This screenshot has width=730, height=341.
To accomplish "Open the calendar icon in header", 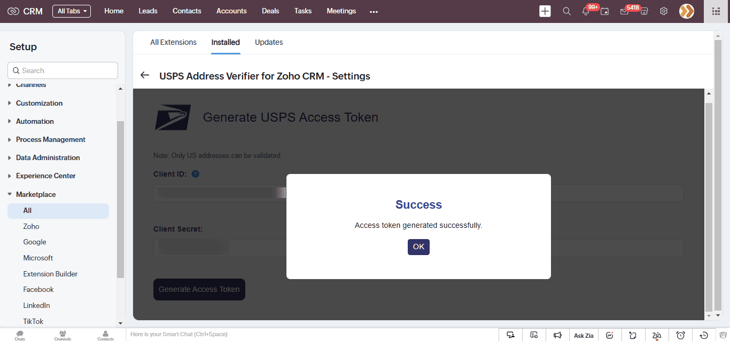I will click(x=604, y=11).
